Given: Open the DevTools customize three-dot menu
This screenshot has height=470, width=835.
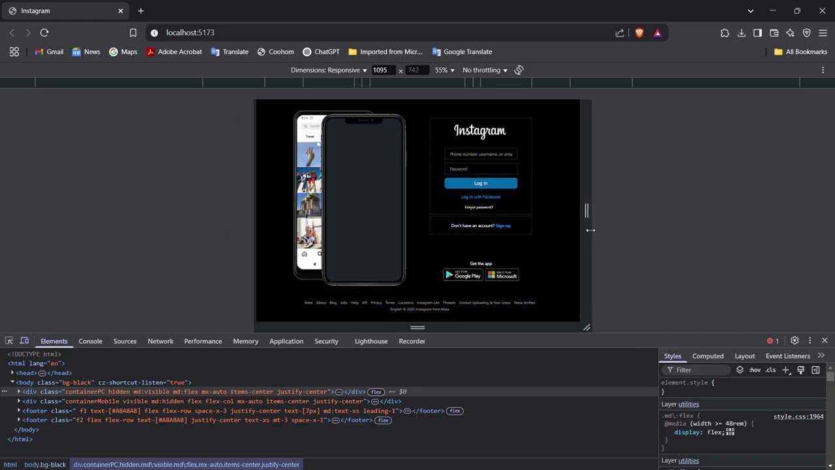Looking at the screenshot, I should click(x=810, y=341).
